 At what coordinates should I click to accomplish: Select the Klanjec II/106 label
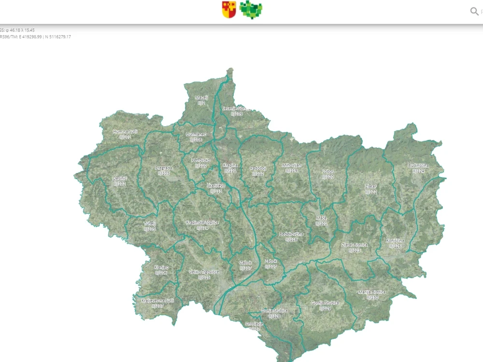pyautogui.click(x=161, y=270)
